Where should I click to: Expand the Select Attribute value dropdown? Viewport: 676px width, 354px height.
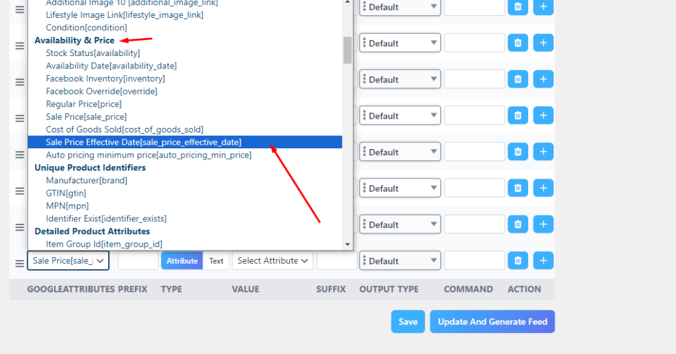(x=273, y=260)
